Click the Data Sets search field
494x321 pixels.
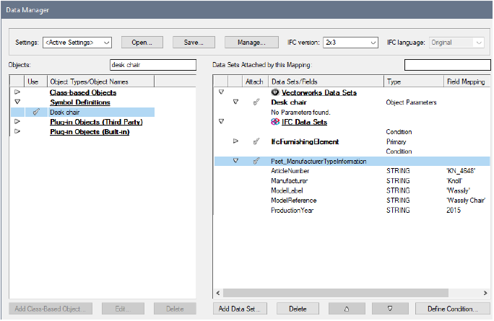tap(447, 65)
